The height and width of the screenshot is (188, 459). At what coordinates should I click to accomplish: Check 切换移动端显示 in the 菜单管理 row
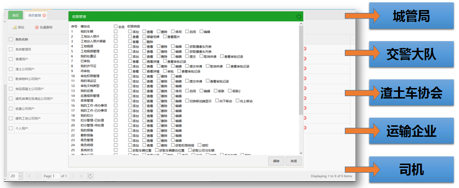pos(187,101)
